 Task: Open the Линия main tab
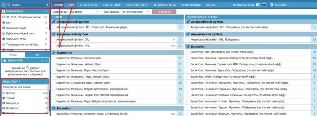pos(58,5)
